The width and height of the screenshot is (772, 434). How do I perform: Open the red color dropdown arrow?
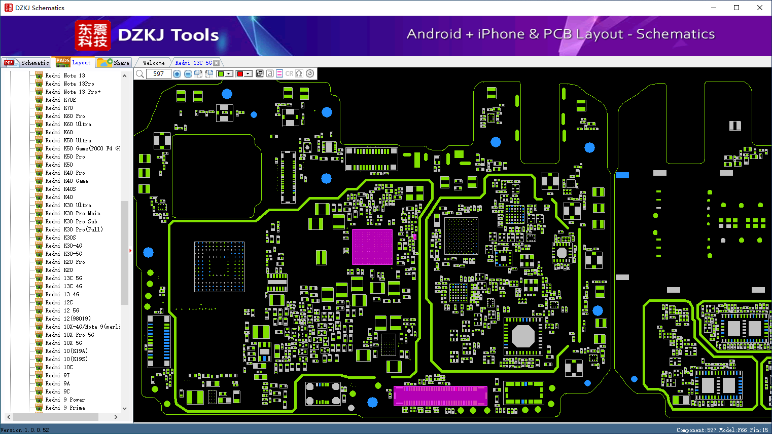(249, 74)
